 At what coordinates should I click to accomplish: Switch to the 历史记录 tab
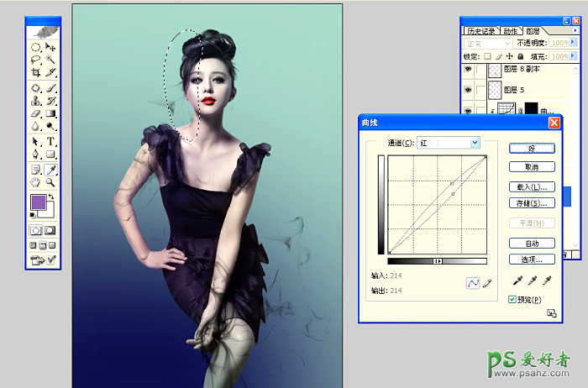(x=480, y=30)
